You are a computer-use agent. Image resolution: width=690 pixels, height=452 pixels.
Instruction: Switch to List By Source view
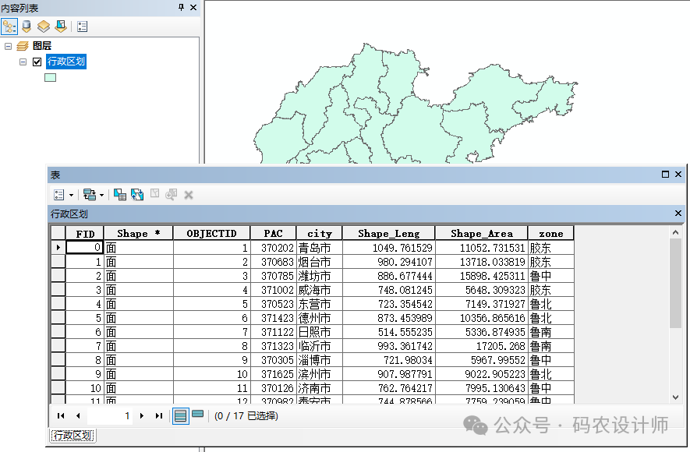(x=27, y=26)
